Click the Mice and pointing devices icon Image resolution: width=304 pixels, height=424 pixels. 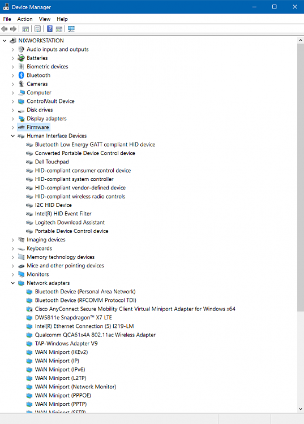[x=21, y=266]
